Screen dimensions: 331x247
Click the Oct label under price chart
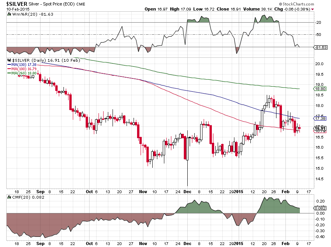[89, 192]
